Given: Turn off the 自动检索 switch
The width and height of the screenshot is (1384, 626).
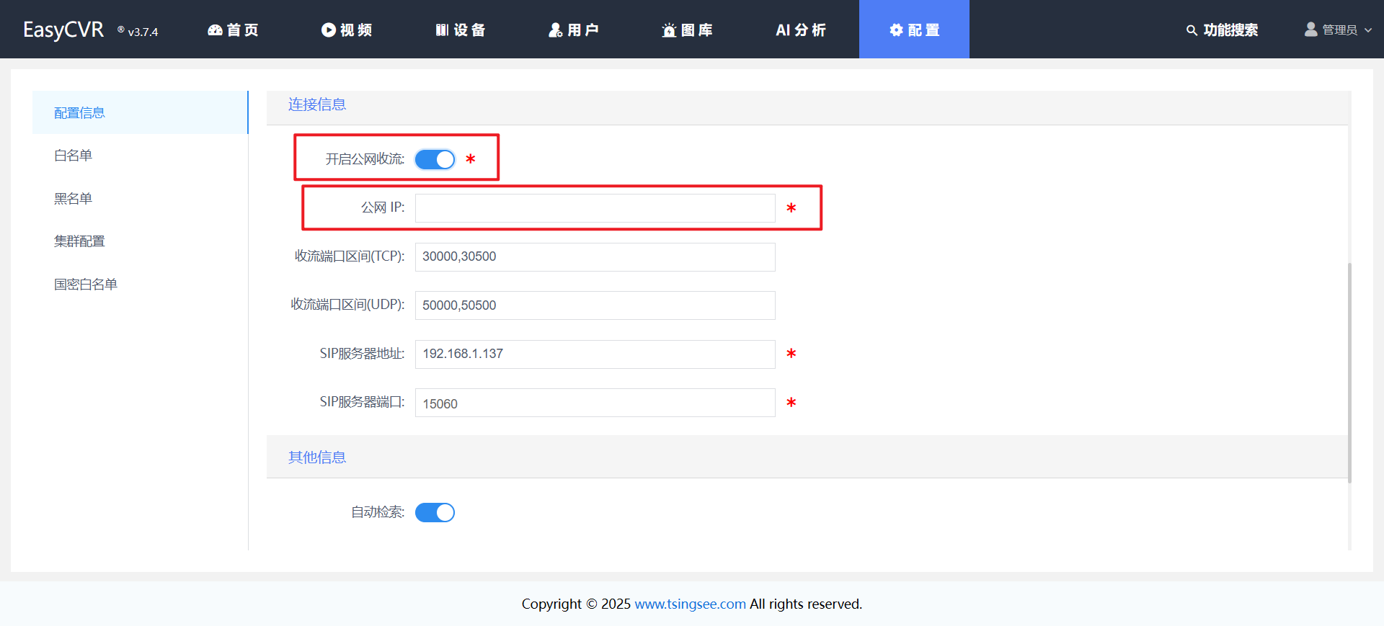Looking at the screenshot, I should pyautogui.click(x=435, y=512).
